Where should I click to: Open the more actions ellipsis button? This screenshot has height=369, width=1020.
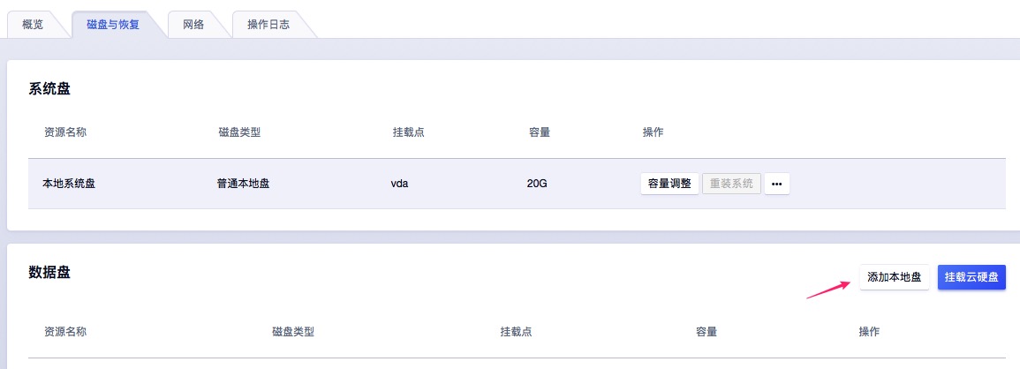pyautogui.click(x=776, y=184)
